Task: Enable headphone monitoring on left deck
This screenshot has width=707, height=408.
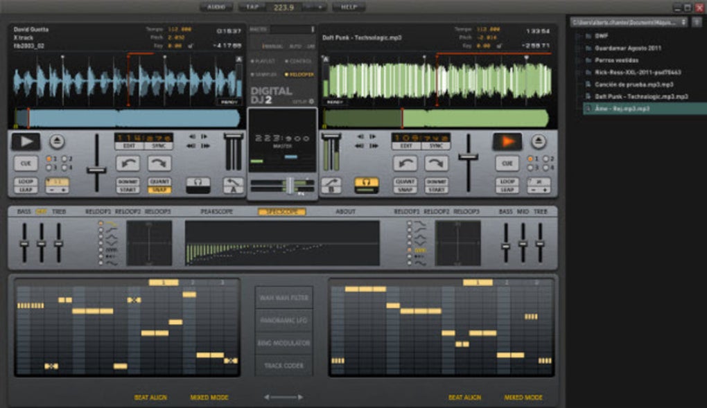Action: point(198,185)
